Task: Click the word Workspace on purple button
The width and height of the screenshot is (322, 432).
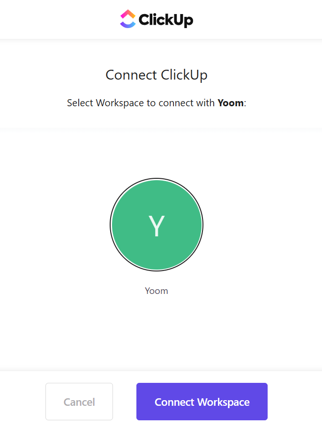Action: (x=224, y=403)
